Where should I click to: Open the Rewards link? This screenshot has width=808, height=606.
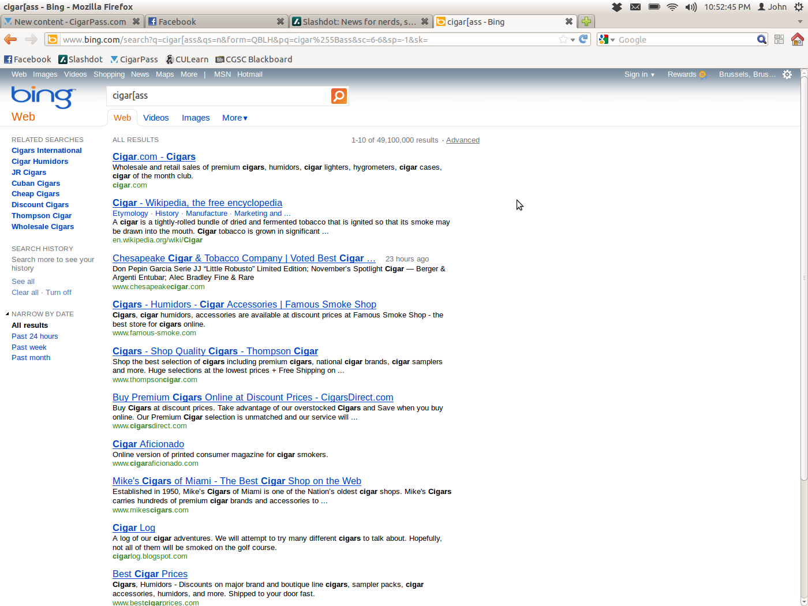coord(686,74)
